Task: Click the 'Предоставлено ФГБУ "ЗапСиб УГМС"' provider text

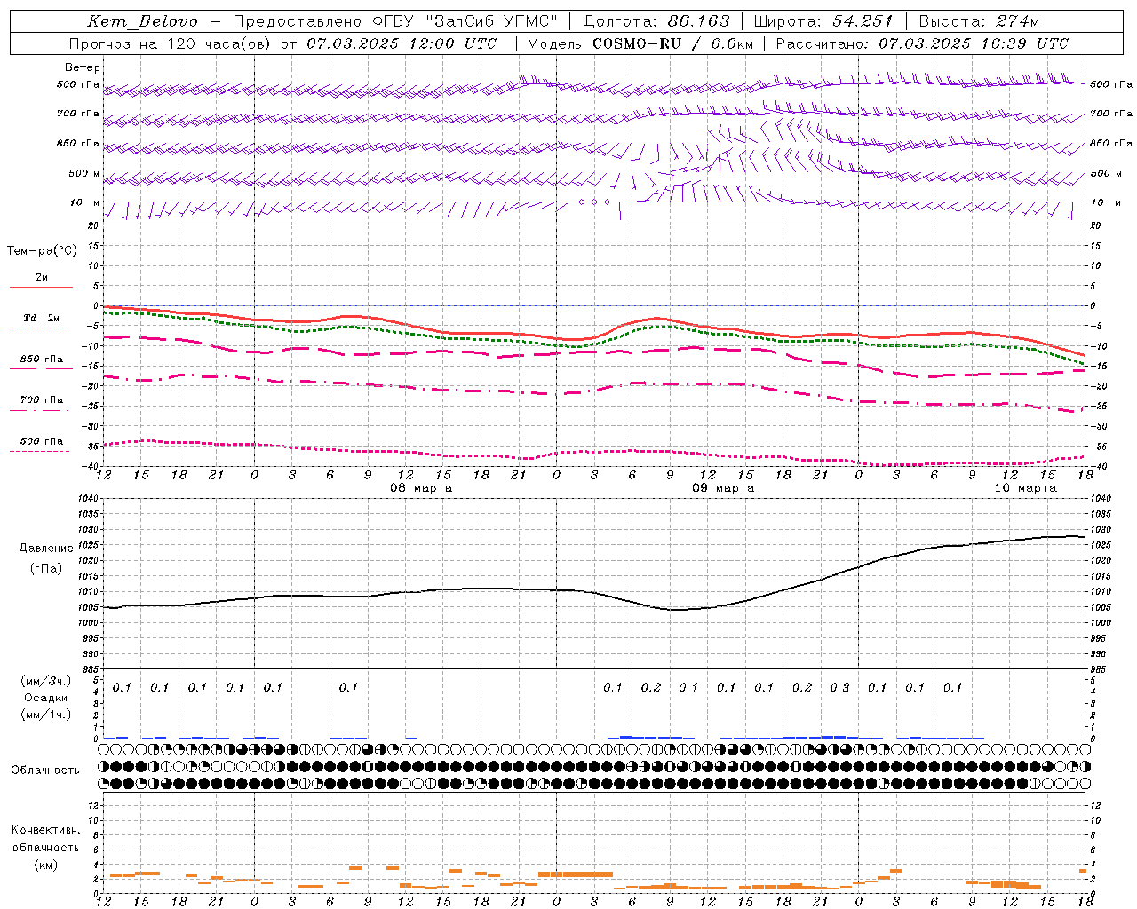Action: click(x=395, y=21)
